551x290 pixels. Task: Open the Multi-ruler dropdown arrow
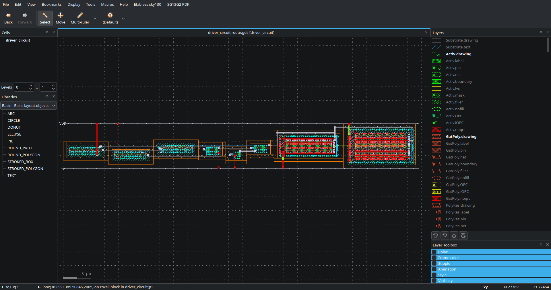[x=95, y=19]
